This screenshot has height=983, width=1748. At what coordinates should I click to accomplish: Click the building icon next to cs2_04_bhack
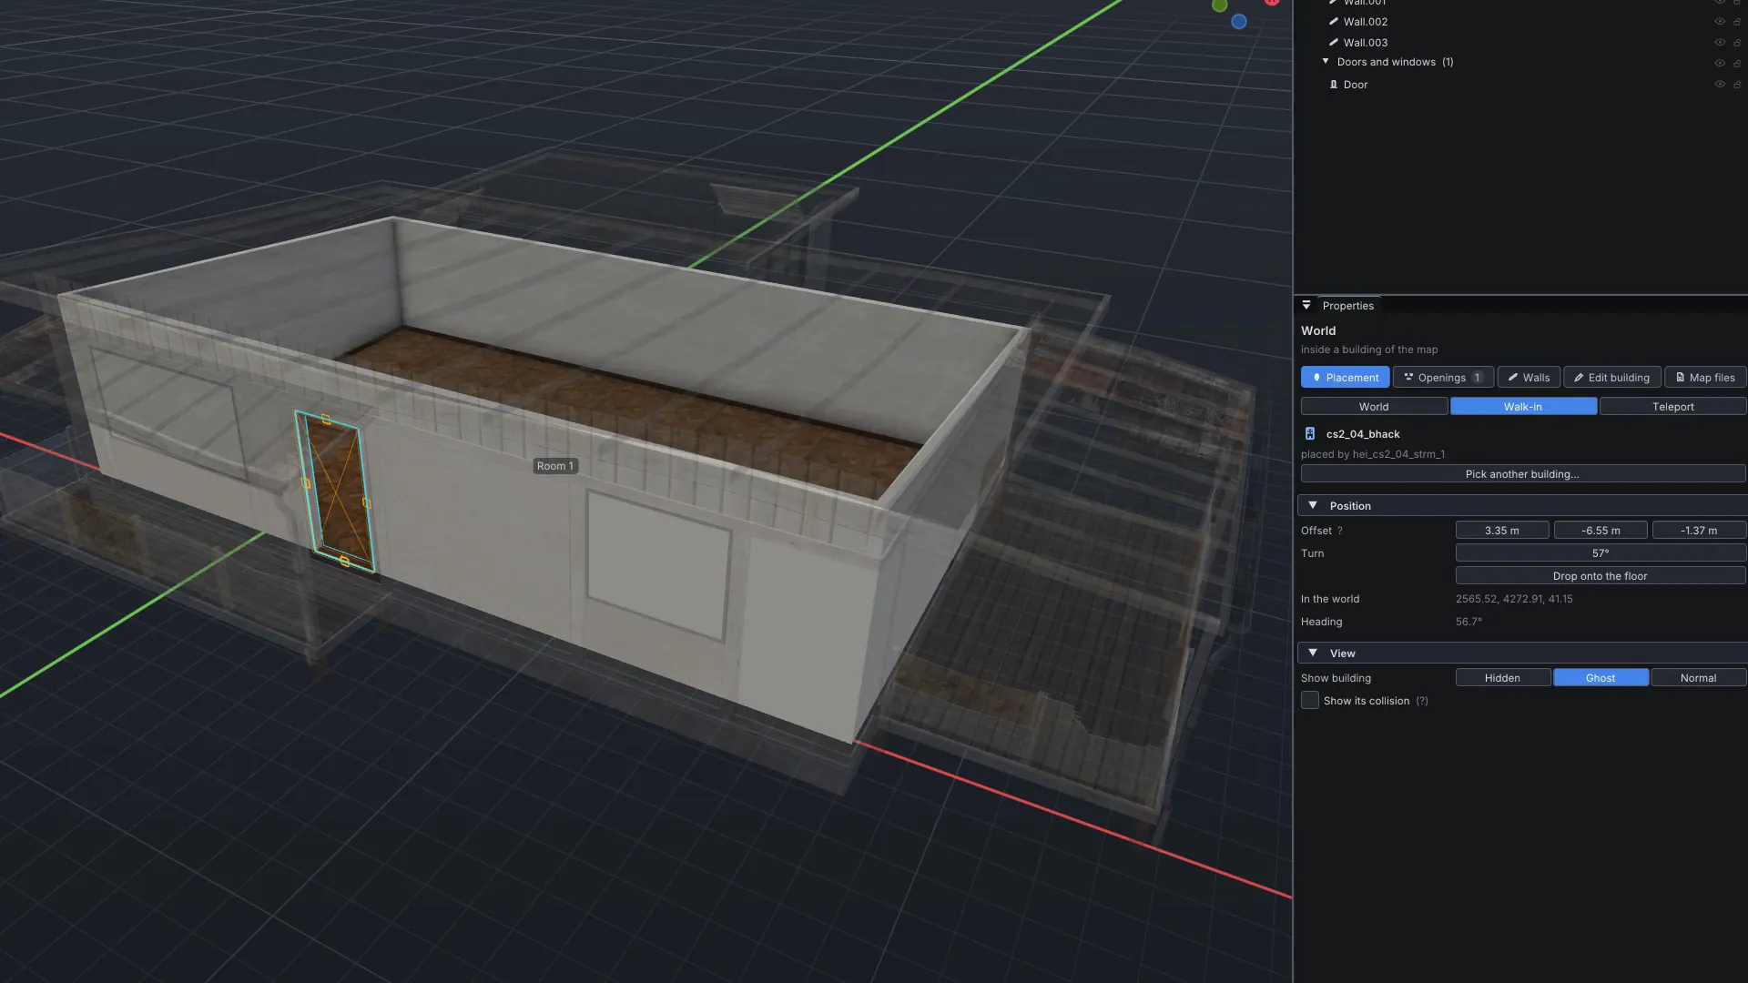pyautogui.click(x=1310, y=434)
